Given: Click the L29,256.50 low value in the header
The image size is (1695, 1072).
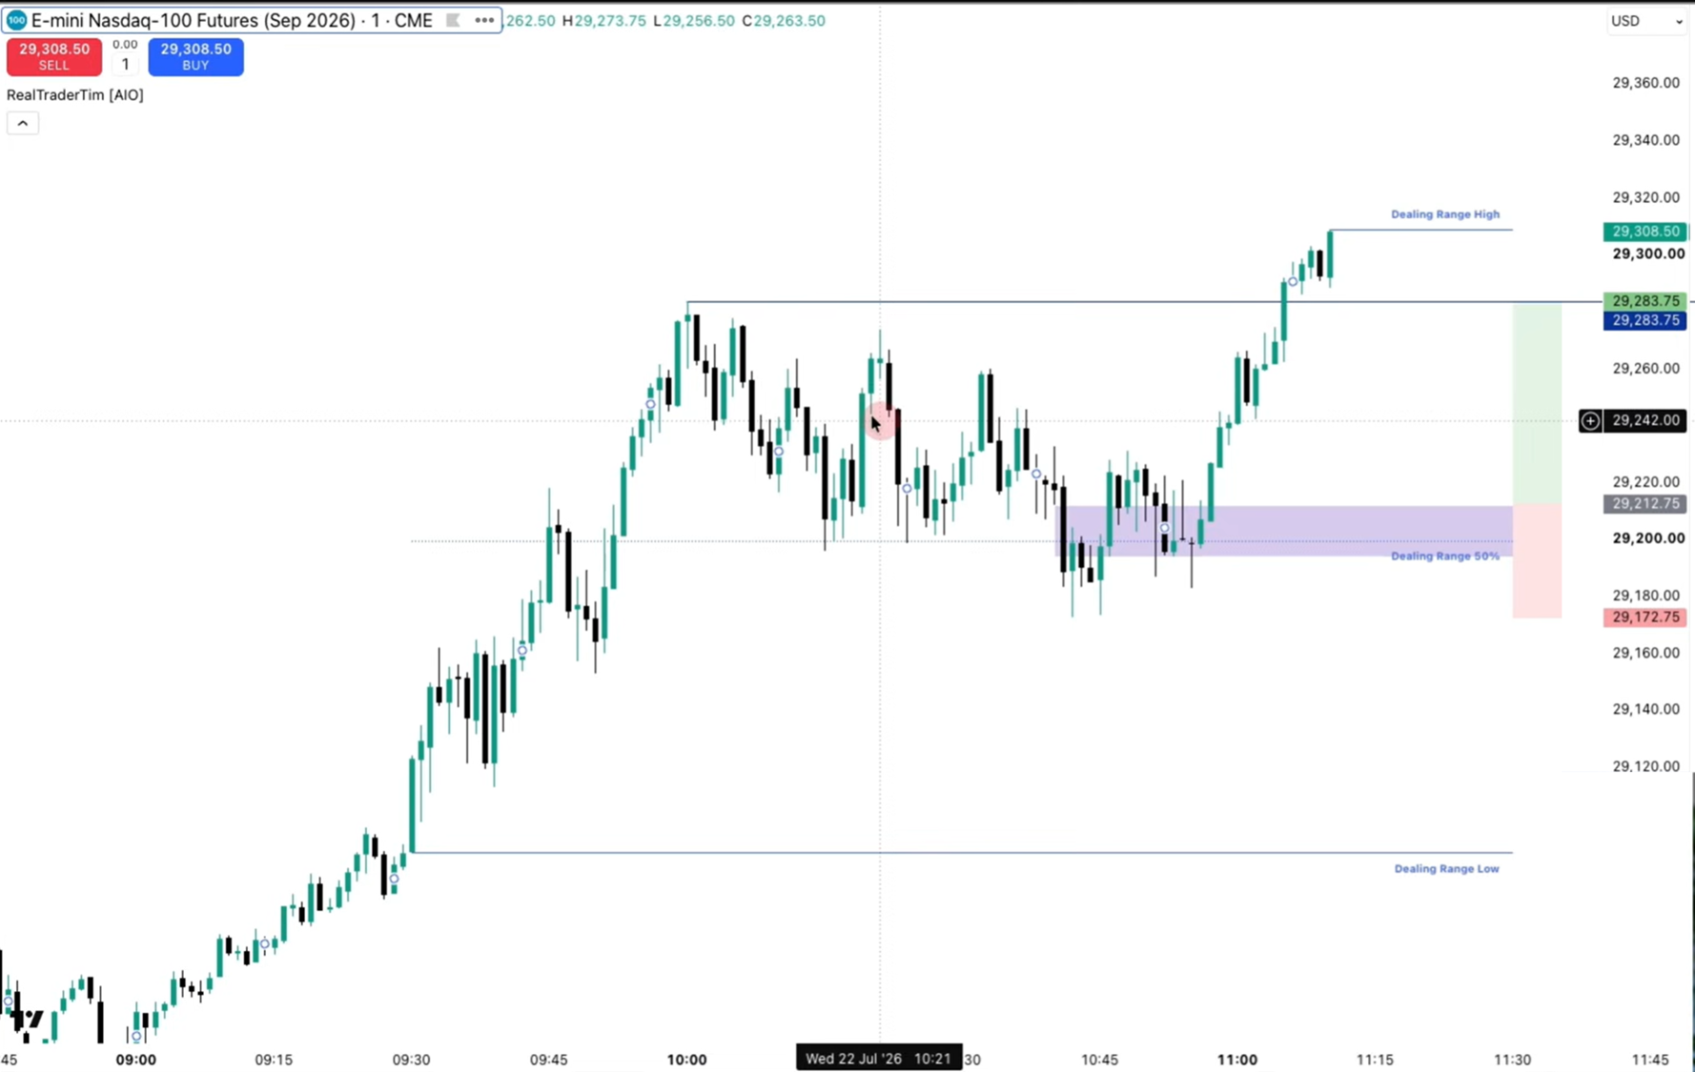Looking at the screenshot, I should [694, 20].
